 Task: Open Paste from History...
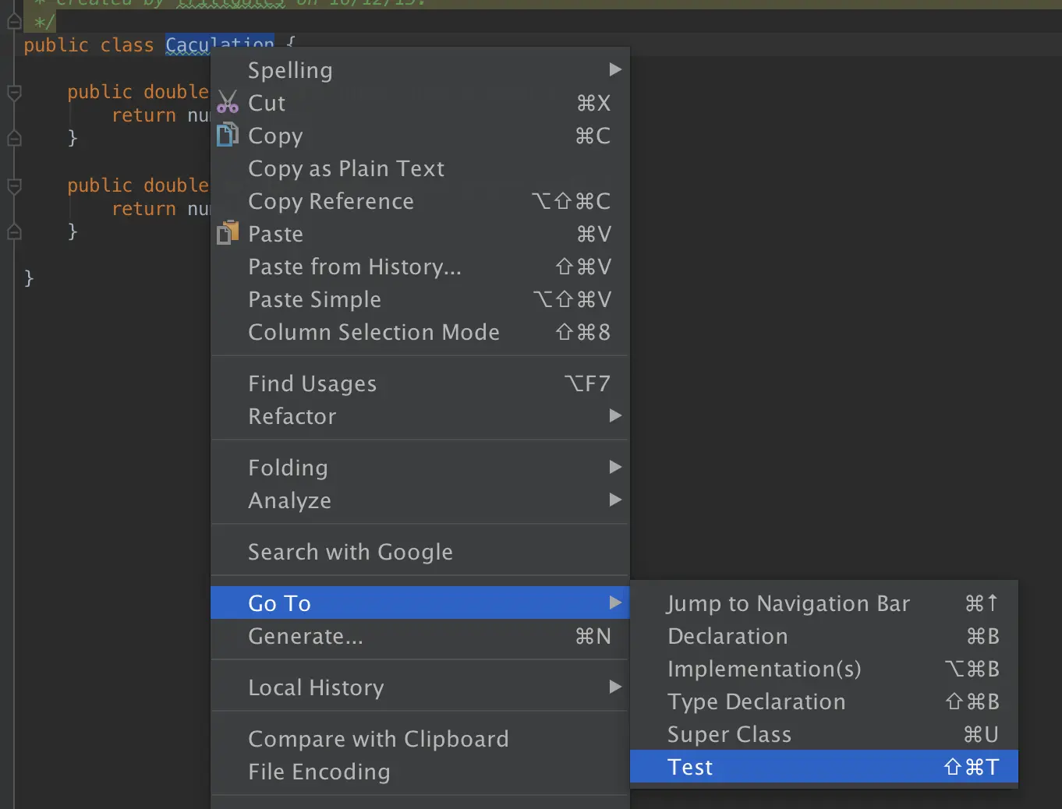pos(419,267)
